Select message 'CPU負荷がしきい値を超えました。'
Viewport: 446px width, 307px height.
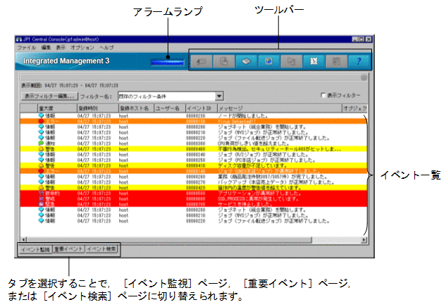(x=254, y=143)
